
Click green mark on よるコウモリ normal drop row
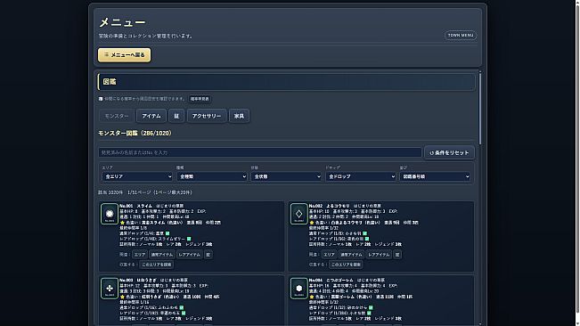tap(364, 233)
